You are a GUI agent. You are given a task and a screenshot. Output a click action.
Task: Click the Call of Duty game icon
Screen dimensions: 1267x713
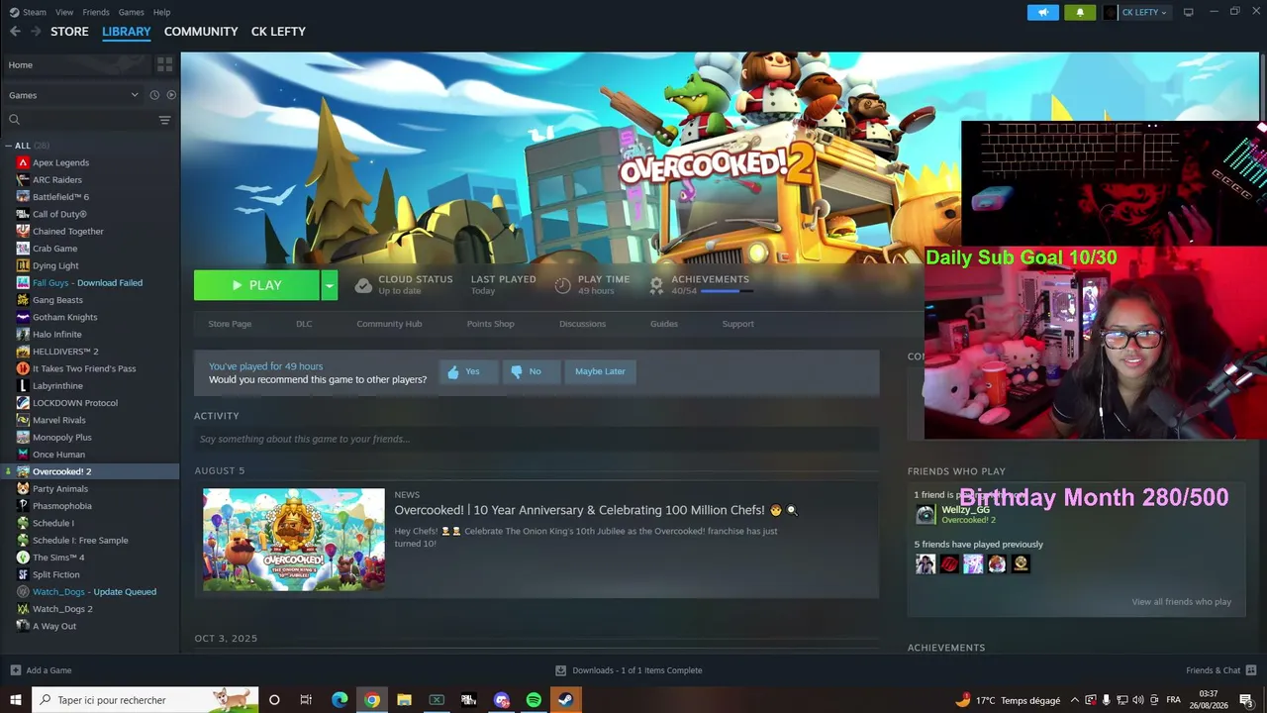[23, 214]
